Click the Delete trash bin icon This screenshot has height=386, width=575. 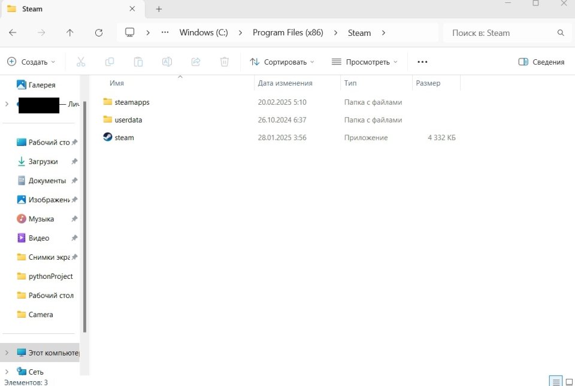225,62
